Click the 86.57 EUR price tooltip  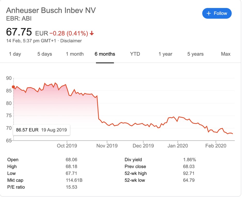click(x=42, y=130)
